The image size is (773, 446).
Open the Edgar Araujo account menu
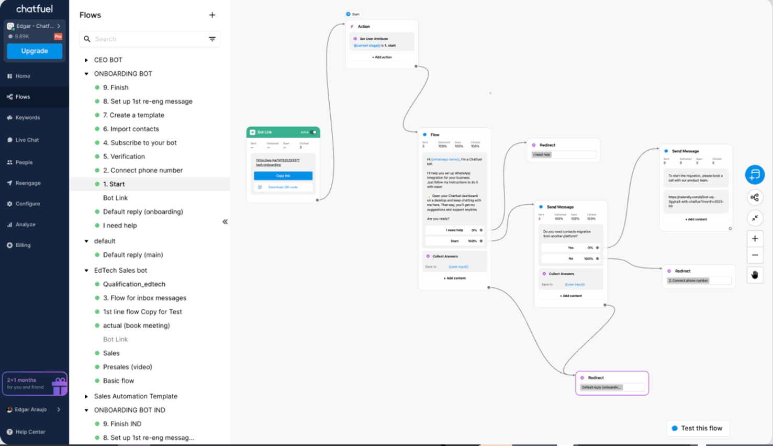click(x=35, y=409)
